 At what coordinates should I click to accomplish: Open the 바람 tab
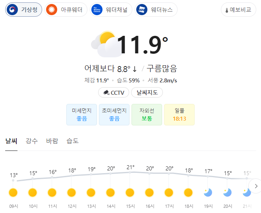[52, 141]
